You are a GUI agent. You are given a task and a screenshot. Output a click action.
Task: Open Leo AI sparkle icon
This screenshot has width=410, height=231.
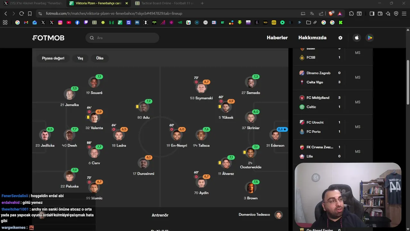(388, 13)
